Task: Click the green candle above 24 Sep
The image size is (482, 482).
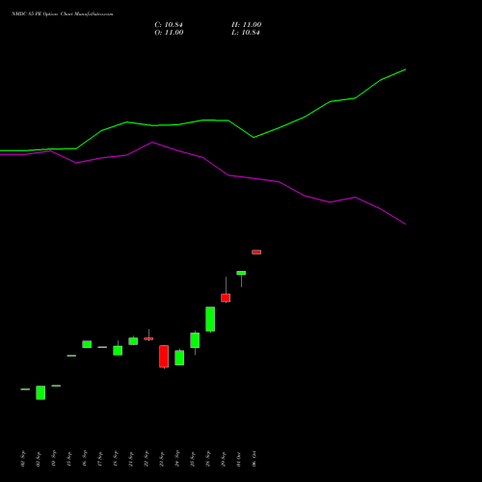Action: (x=179, y=358)
